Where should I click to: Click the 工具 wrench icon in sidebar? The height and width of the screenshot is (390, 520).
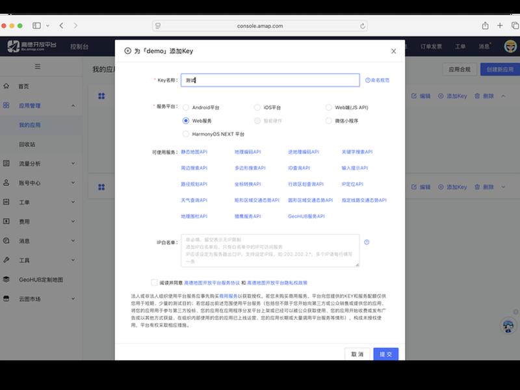point(6,259)
